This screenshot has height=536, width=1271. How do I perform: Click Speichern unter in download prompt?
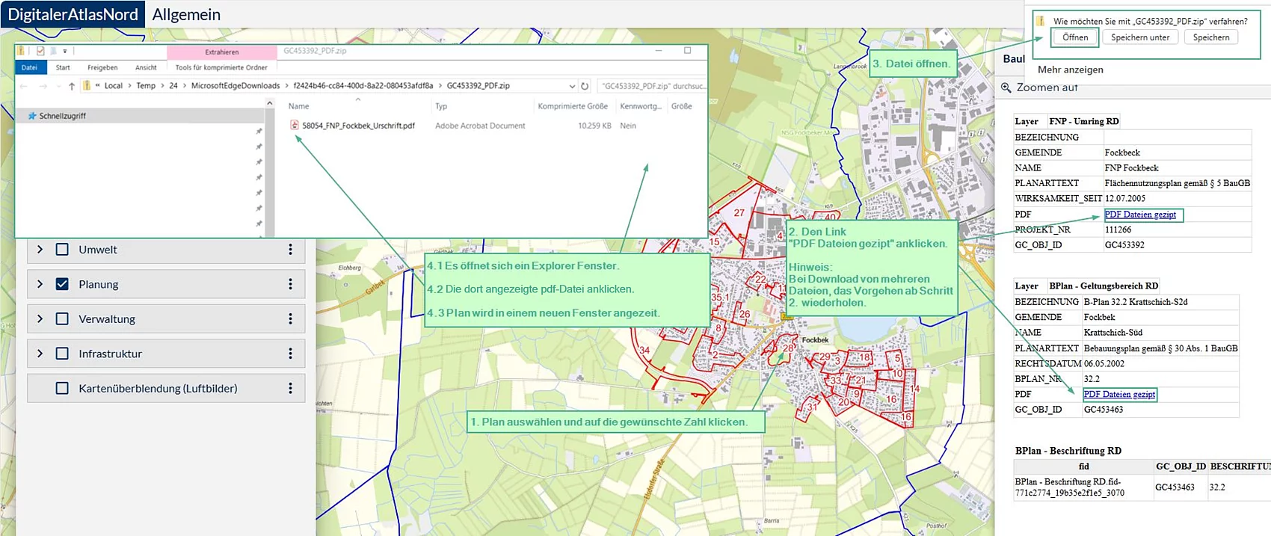[1140, 37]
